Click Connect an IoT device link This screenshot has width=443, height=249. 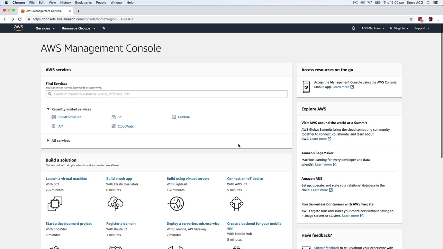coord(245,179)
